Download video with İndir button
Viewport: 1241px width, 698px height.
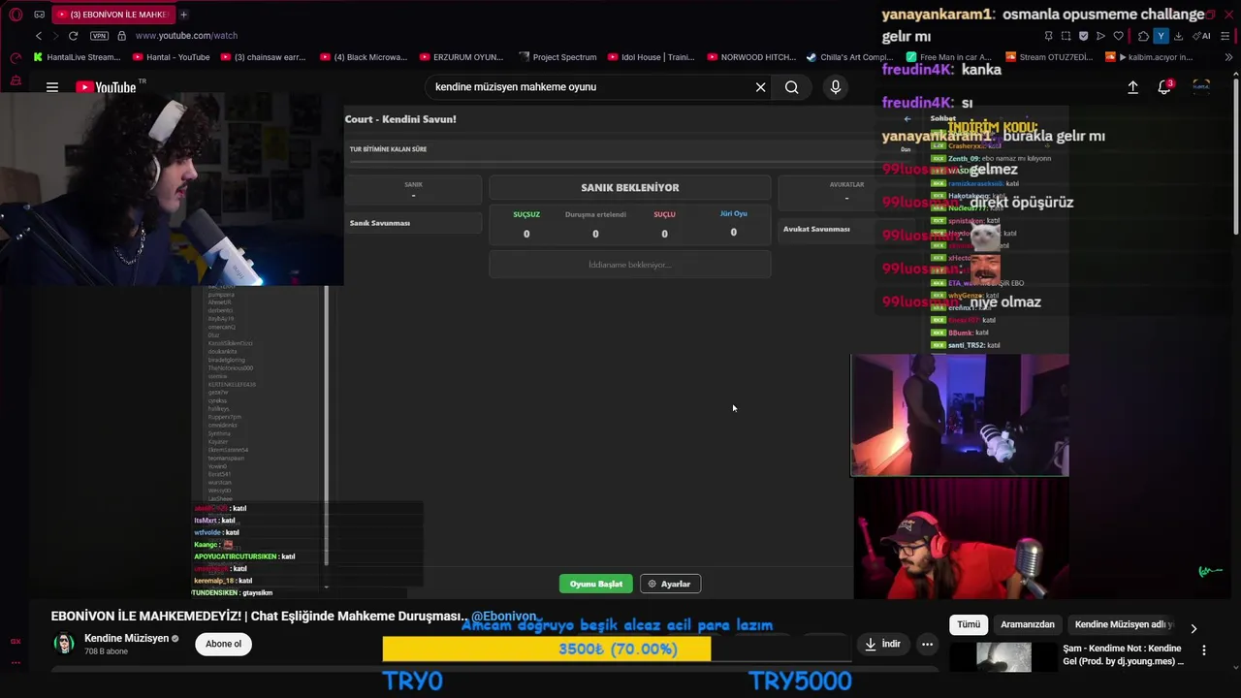coord(882,644)
